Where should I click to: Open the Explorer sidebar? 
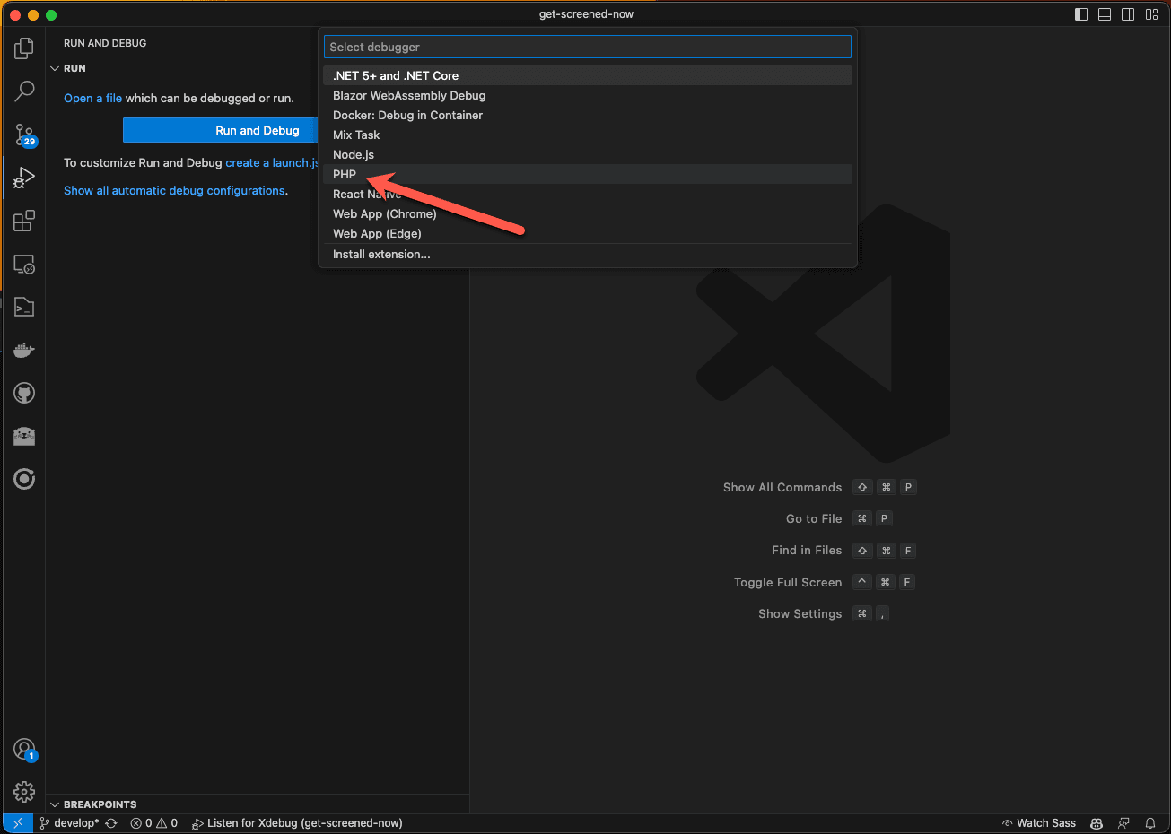pyautogui.click(x=23, y=48)
